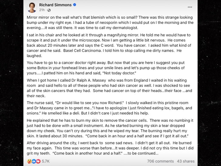Click the care reaction emoji
The width and height of the screenshot is (221, 166).
[29, 161]
